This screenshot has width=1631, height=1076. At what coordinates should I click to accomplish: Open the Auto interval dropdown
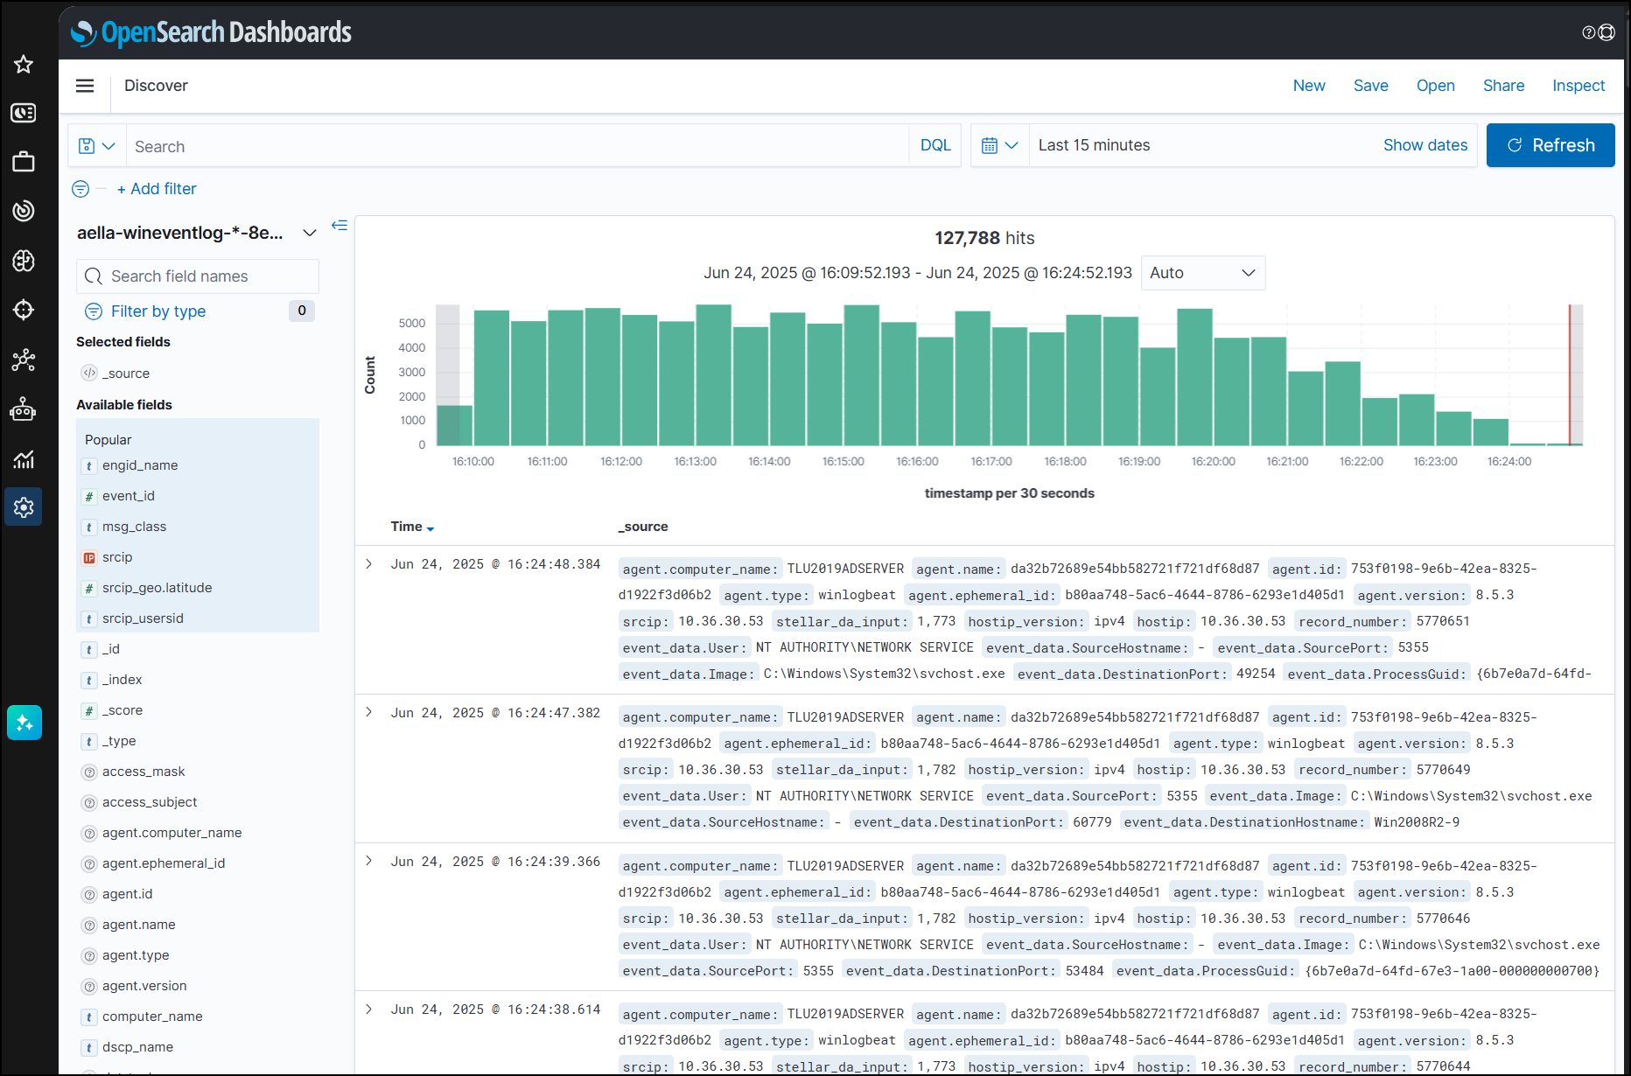(x=1202, y=273)
